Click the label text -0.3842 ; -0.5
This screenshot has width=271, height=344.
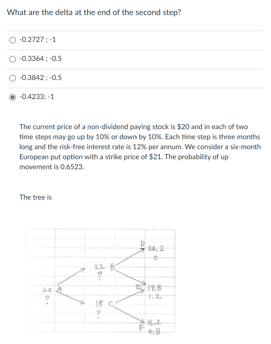coord(40,78)
